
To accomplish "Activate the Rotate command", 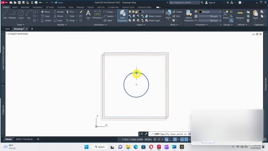I will (59, 12).
